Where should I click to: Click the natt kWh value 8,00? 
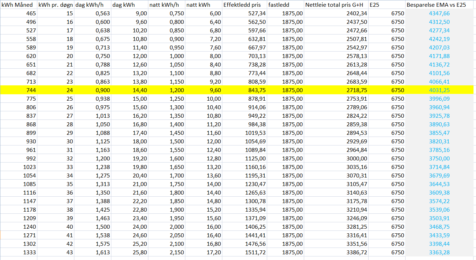pos(203,56)
